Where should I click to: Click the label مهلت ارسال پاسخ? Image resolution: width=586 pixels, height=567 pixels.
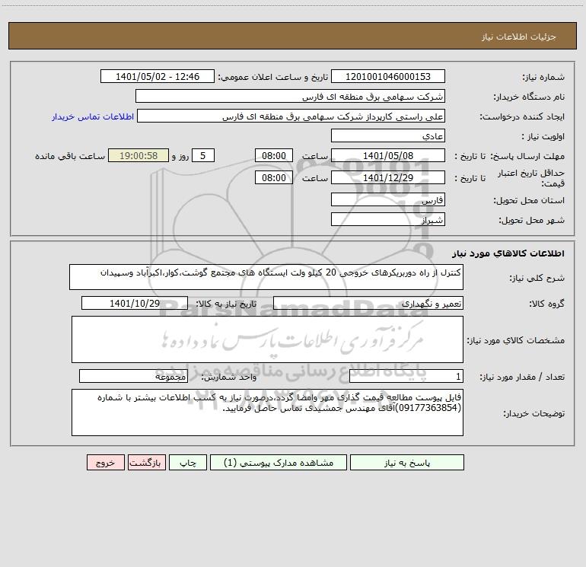[x=527, y=156]
